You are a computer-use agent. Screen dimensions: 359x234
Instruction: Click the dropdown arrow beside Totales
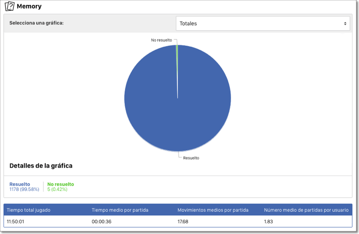(x=345, y=24)
